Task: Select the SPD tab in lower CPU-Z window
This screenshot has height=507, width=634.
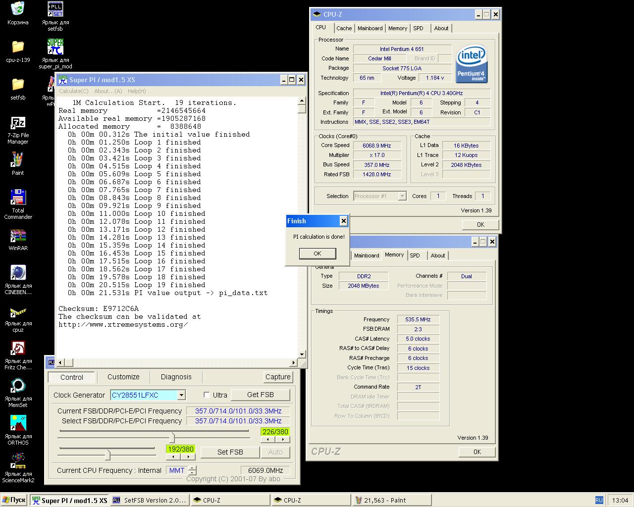Action: 415,255
